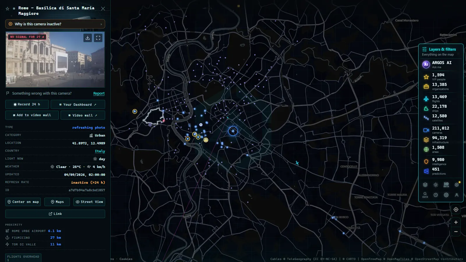The image size is (466, 262).
Task: Select Fiumicino proximity entry
Action: [33, 238]
